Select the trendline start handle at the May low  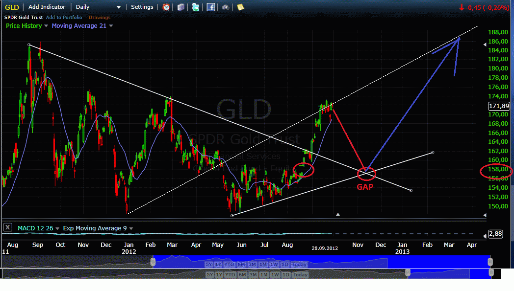pos(232,216)
